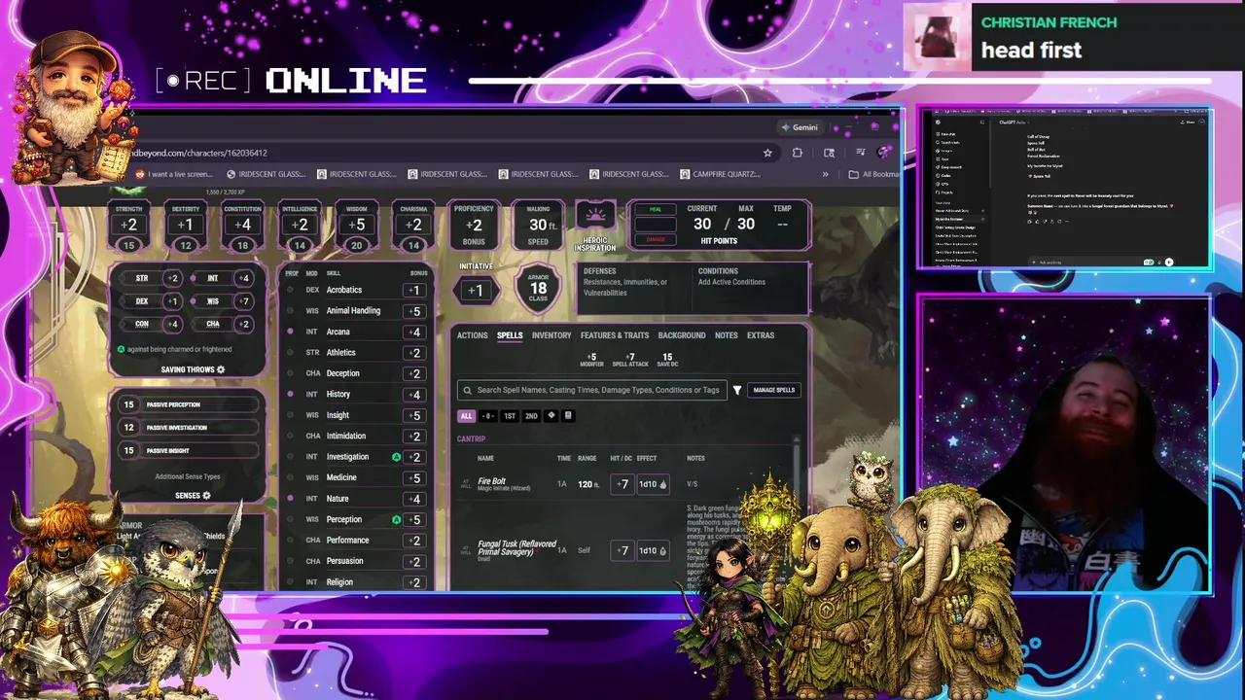Click the advantage icon beside 'charmed or frightened' note
1245x700 pixels.
pyautogui.click(x=121, y=349)
